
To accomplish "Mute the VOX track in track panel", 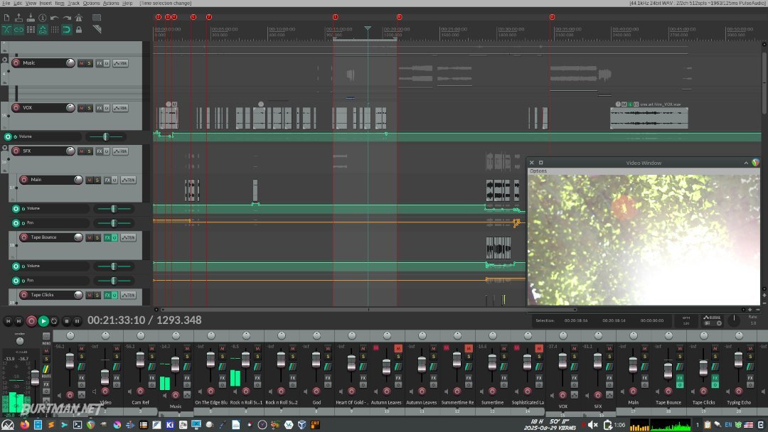I will coord(81,108).
